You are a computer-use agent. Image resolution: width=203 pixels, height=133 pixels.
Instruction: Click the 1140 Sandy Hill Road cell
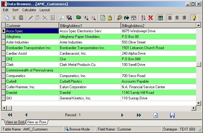click(x=158, y=93)
